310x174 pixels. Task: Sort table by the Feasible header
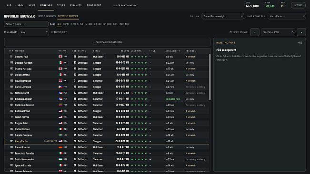[190, 51]
